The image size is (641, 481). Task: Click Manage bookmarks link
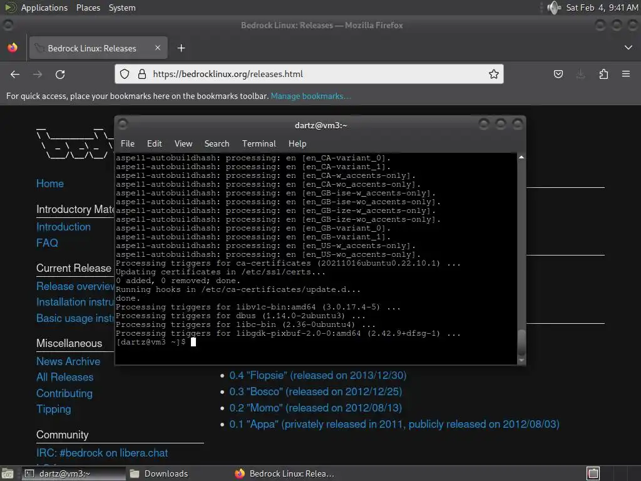310,96
